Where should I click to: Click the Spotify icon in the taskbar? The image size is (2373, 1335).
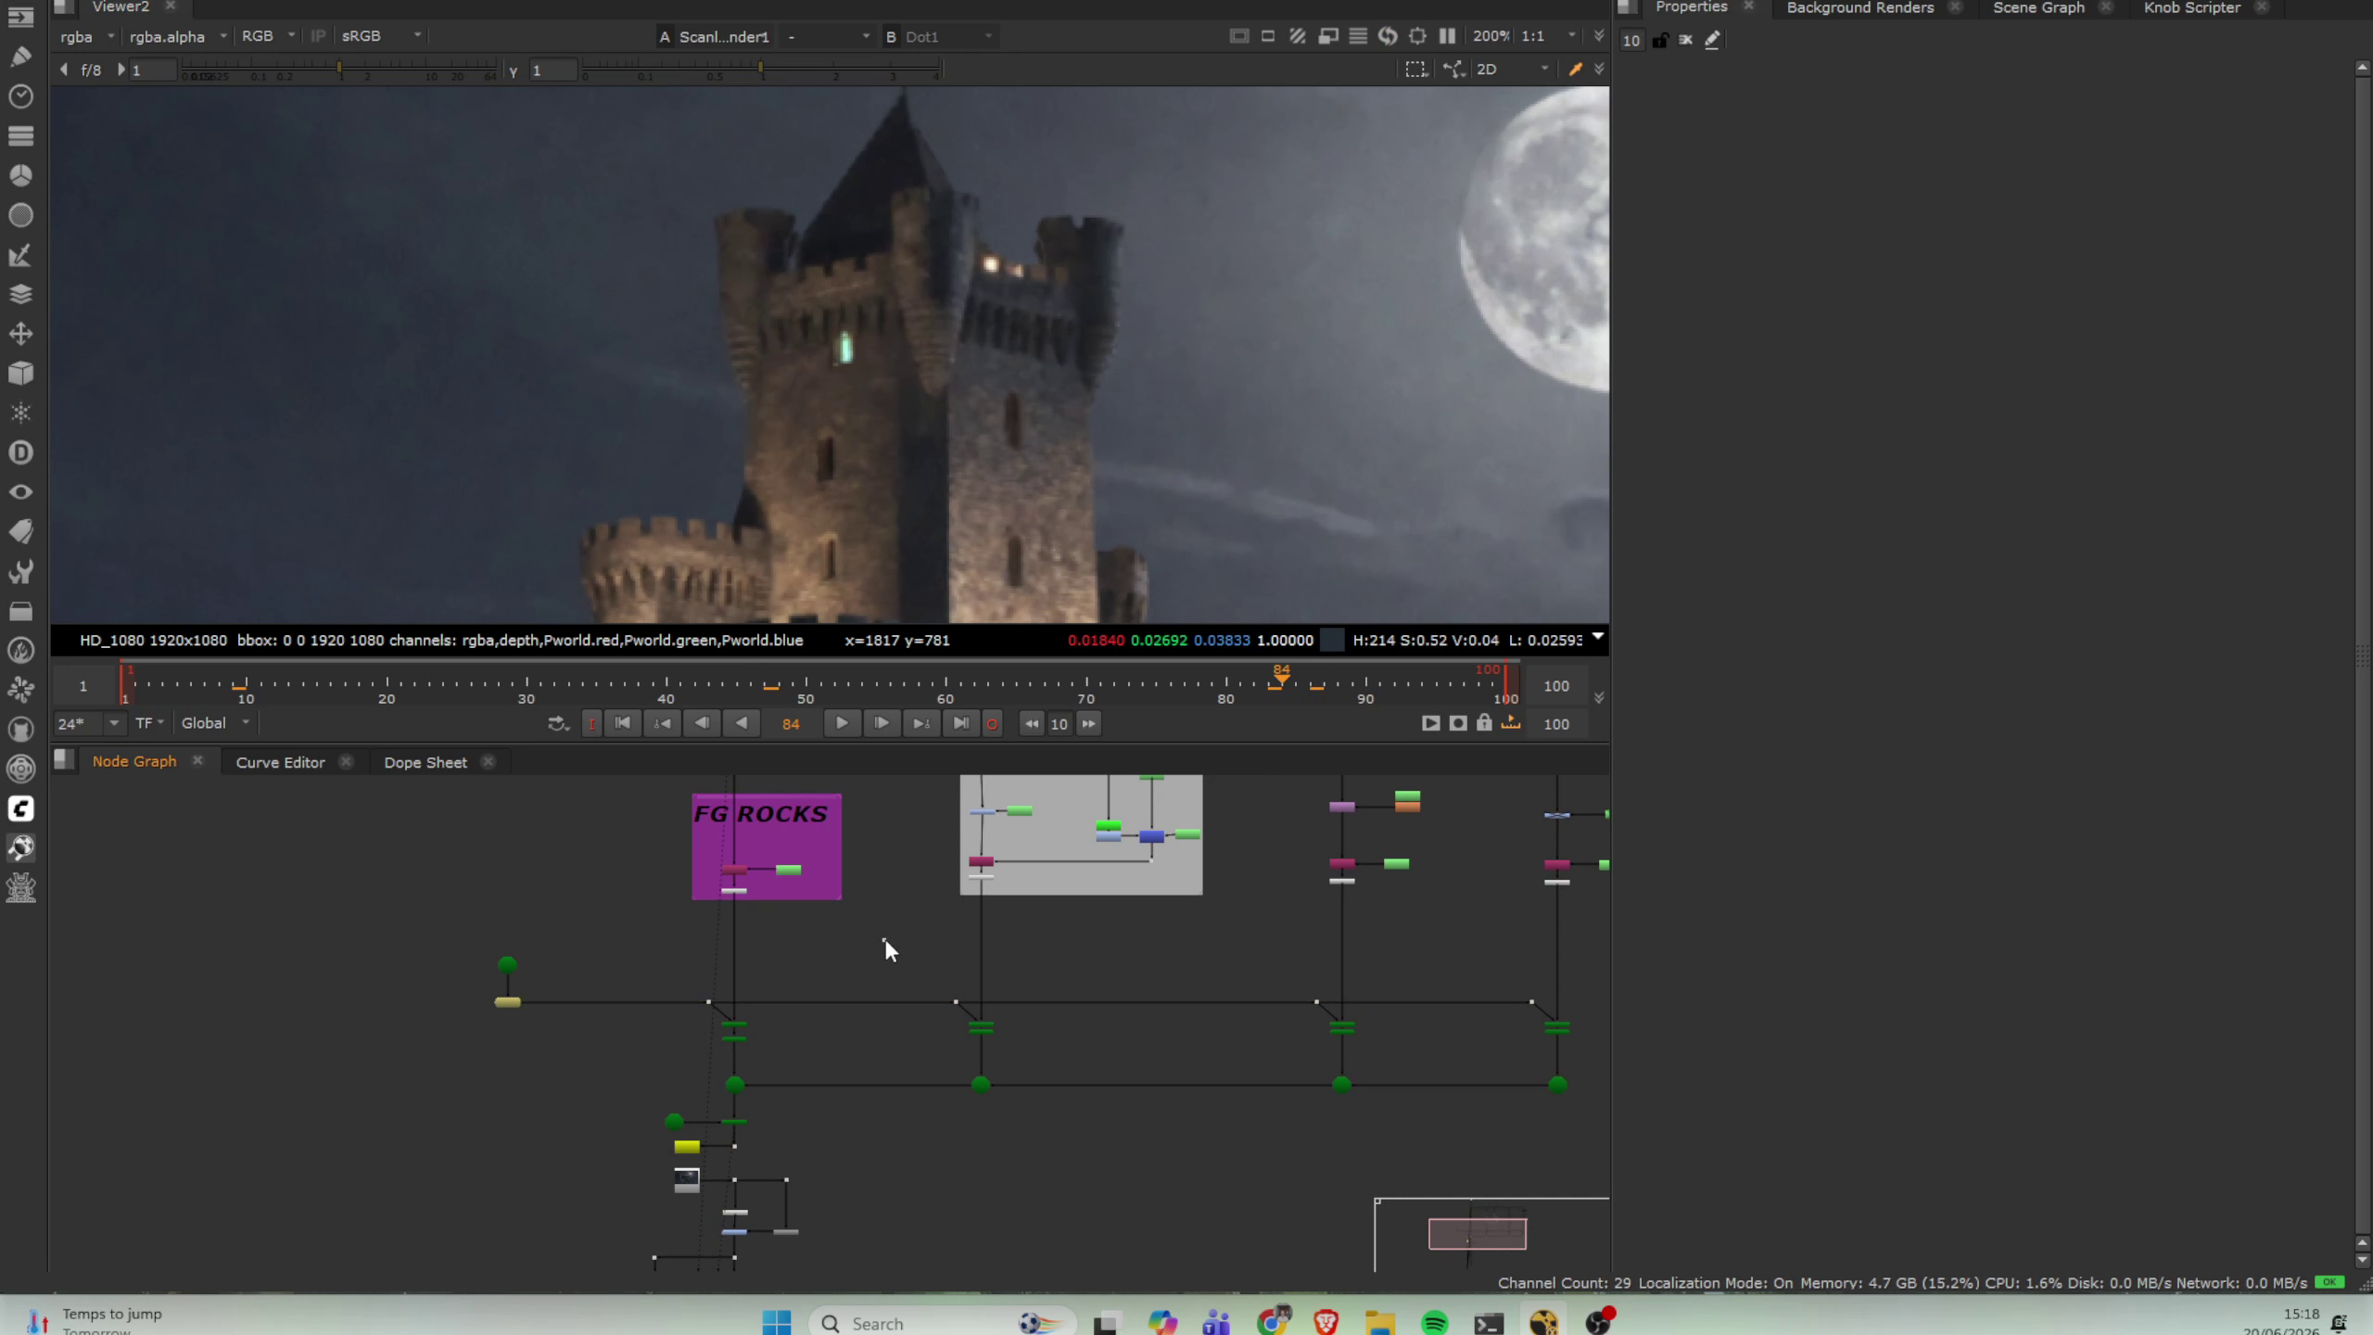(1434, 1323)
